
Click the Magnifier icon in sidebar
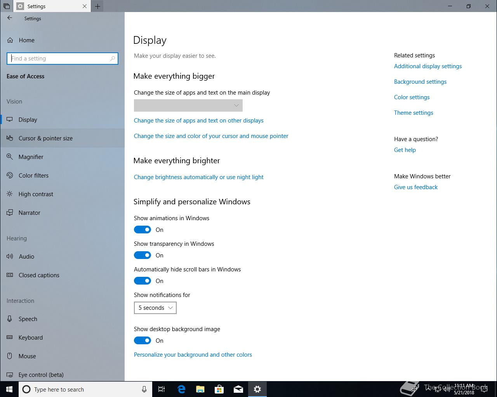10,157
